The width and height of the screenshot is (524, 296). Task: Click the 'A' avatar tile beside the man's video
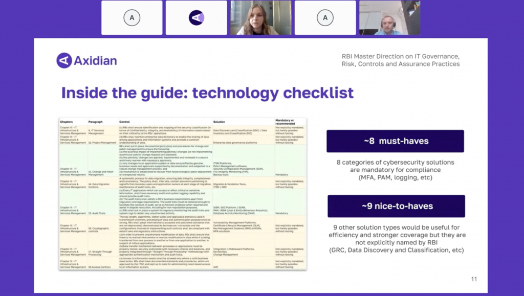pyautogui.click(x=325, y=18)
